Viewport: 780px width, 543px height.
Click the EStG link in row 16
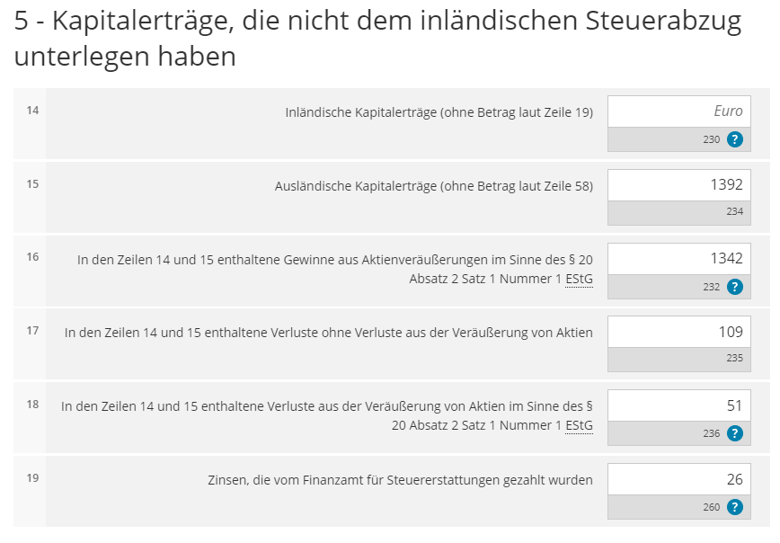[579, 279]
